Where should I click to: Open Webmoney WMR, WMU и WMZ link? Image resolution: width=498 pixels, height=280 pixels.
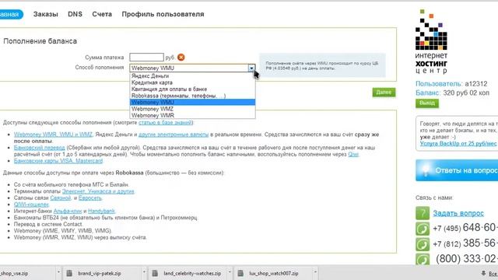tap(53, 135)
